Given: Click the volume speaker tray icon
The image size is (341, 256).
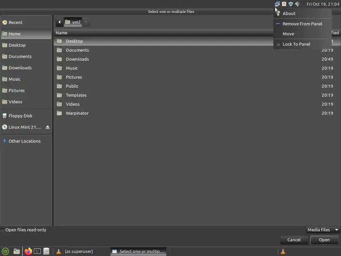Looking at the screenshot, I should point(297,4).
